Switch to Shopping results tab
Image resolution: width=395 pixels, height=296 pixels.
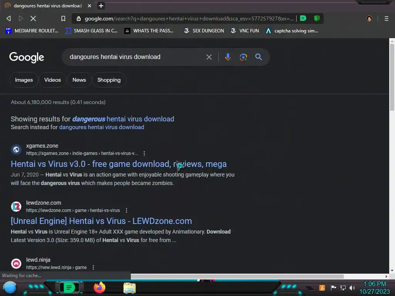click(109, 80)
